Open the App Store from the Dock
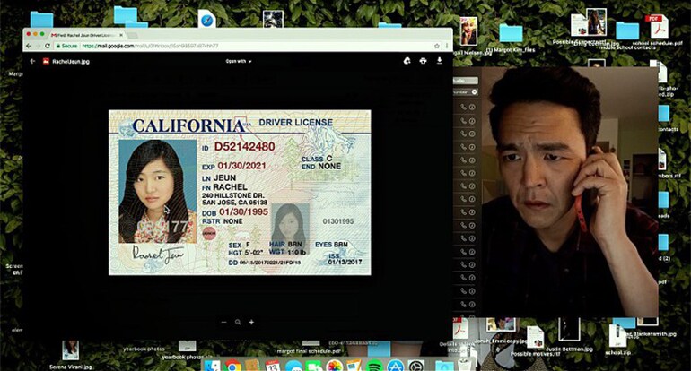691x371 pixels. point(395,367)
